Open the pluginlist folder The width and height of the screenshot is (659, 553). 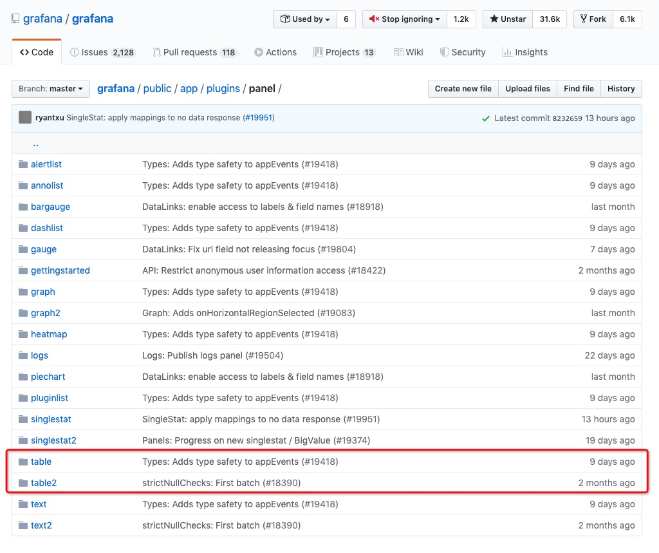click(x=50, y=398)
